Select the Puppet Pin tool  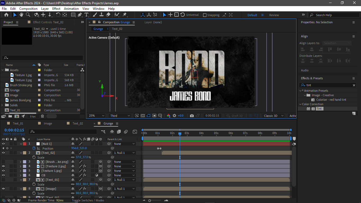pyautogui.click(x=125, y=15)
